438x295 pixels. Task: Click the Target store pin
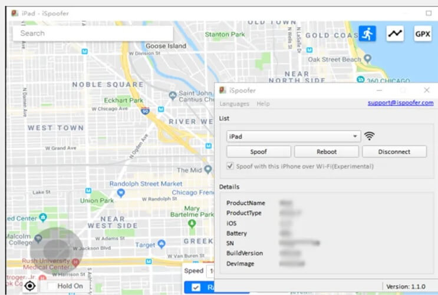coord(162,244)
